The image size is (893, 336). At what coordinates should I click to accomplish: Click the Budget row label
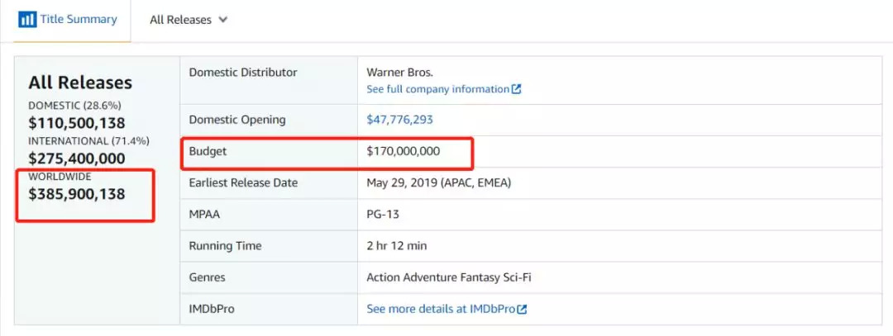click(208, 152)
